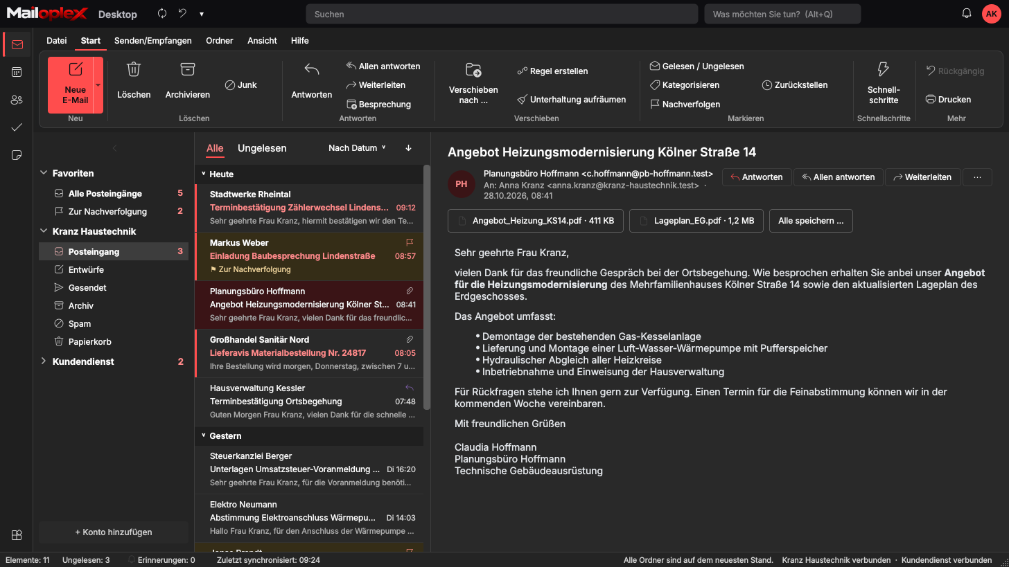Open the Neue E-Mail dropdown arrow
Viewport: 1009px width, 567px height.
click(98, 85)
